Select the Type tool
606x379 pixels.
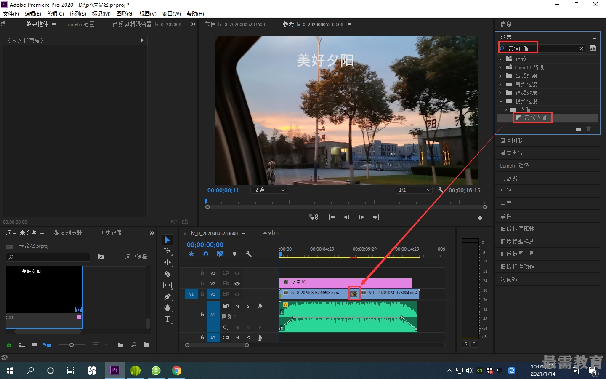coord(167,319)
